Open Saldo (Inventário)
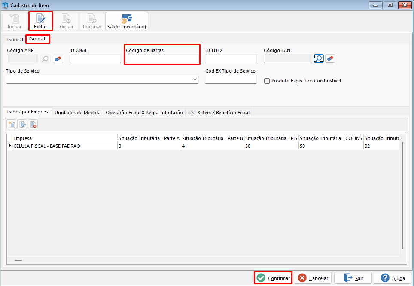Viewport: 414px width, 286px height. click(x=127, y=21)
